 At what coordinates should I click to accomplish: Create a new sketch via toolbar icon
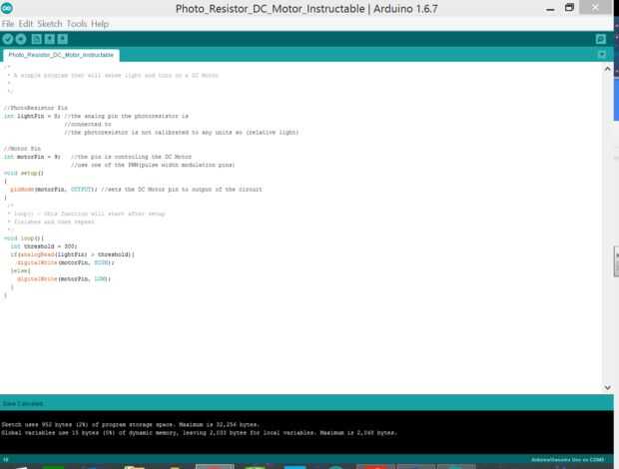[36, 39]
